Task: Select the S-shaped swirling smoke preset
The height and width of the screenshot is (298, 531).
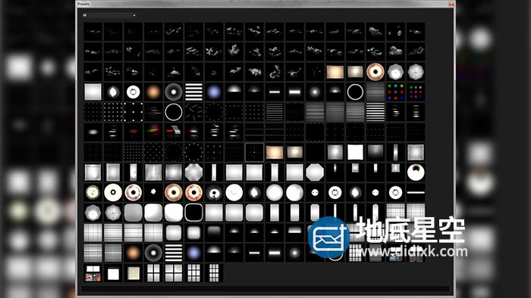Action: [275, 72]
